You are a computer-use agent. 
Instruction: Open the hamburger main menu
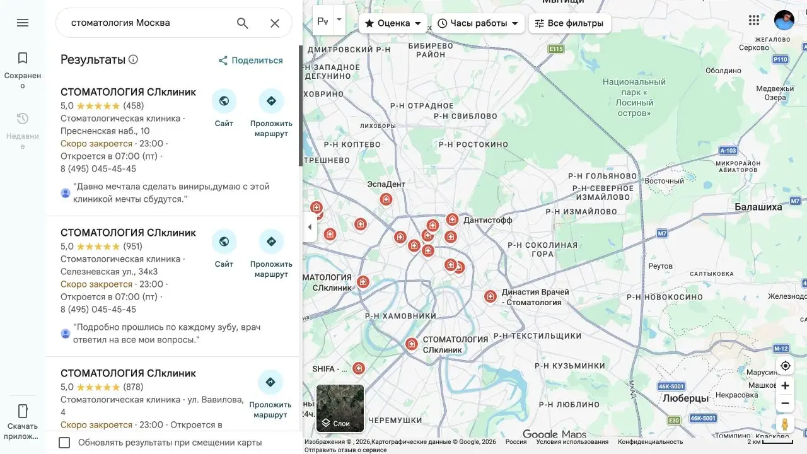[23, 23]
